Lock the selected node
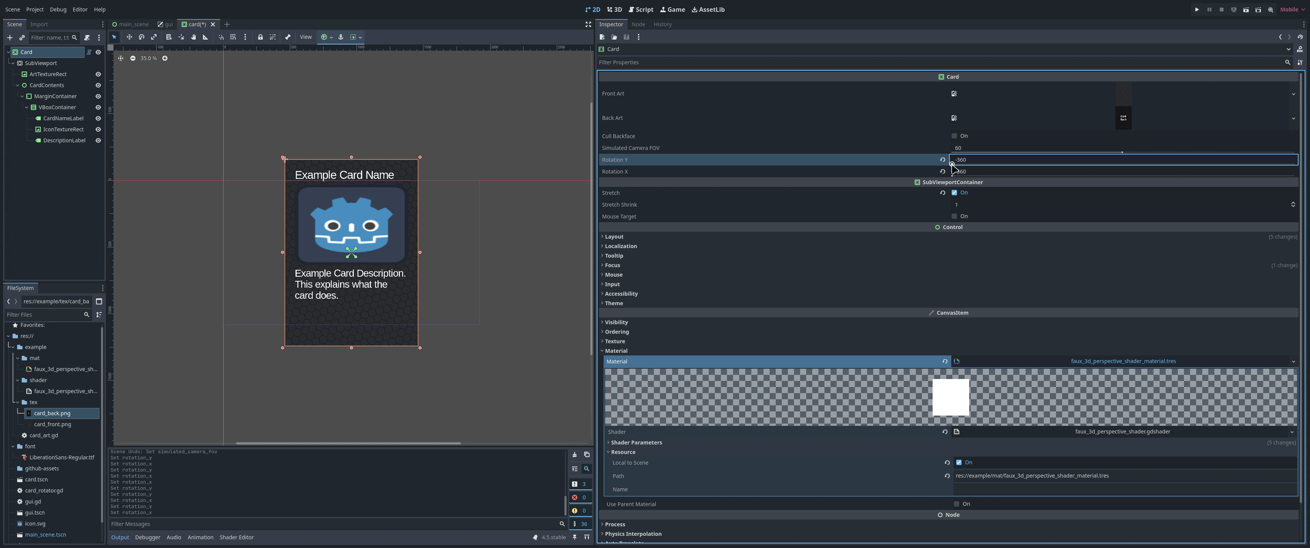 coord(260,37)
